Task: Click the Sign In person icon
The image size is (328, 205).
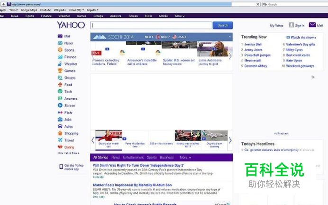Action: (291, 25)
